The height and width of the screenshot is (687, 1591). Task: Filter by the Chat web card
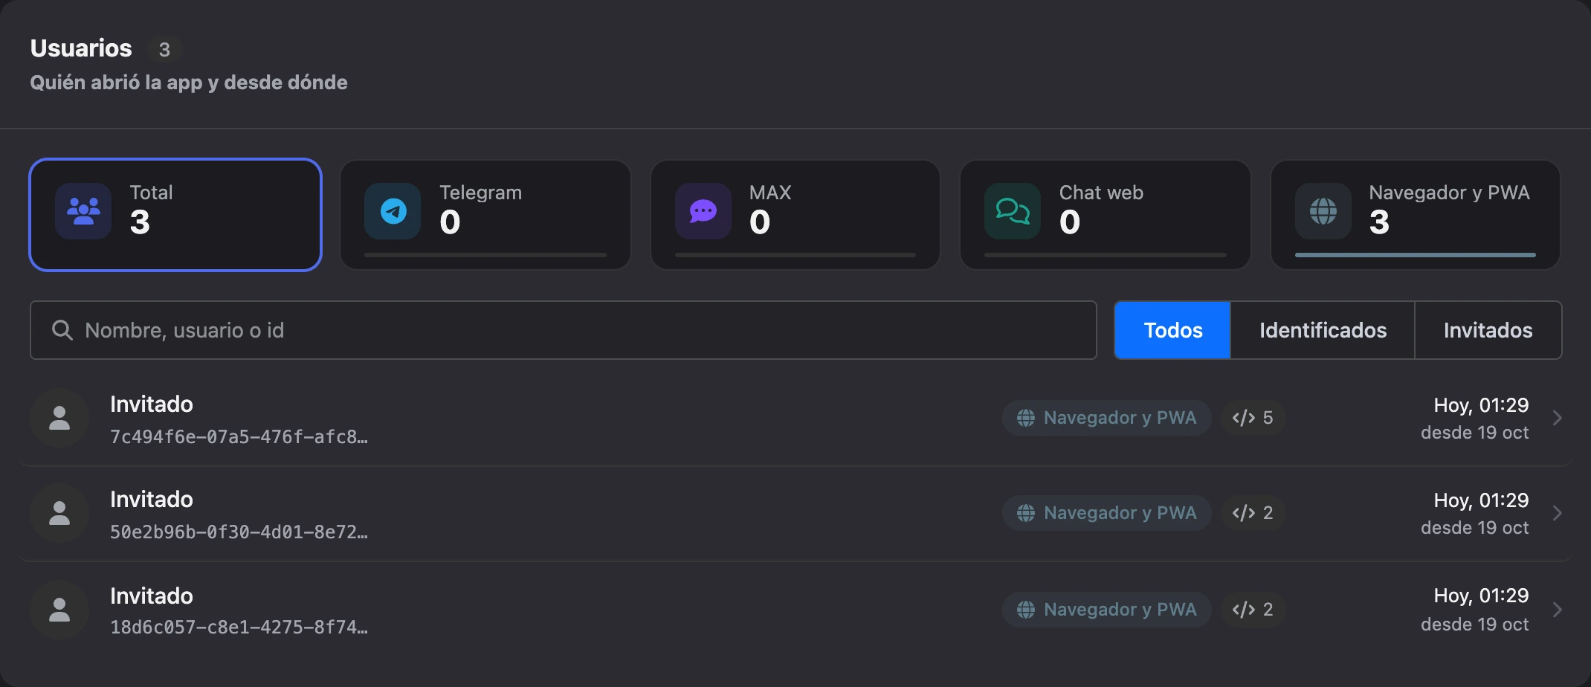click(x=1106, y=215)
